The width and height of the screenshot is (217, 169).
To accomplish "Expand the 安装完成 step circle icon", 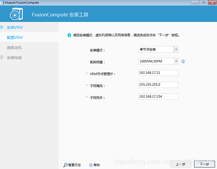I will (x=2, y=57).
